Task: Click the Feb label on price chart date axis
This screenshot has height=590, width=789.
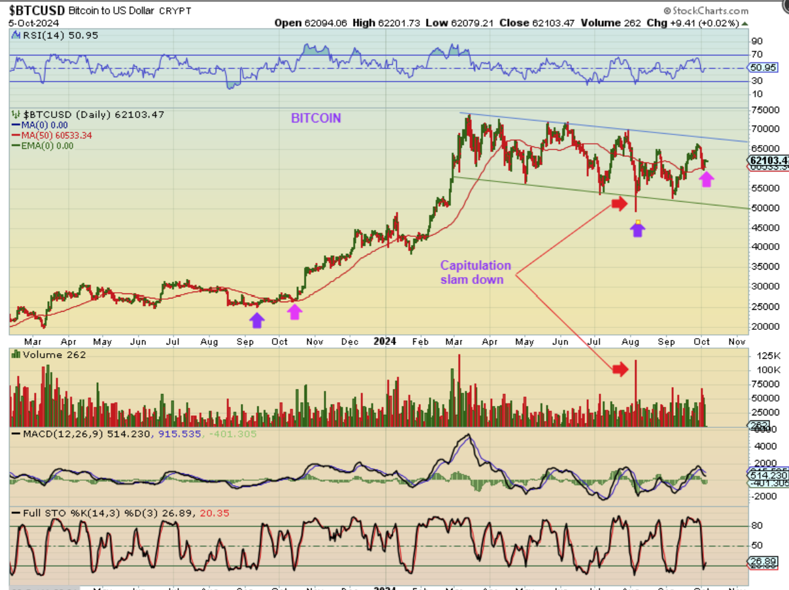Action: coord(421,342)
